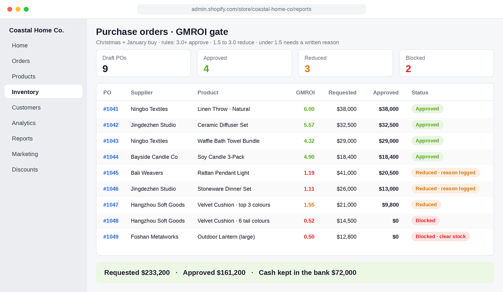
Task: Open purchase order #1044
Action: [111, 157]
